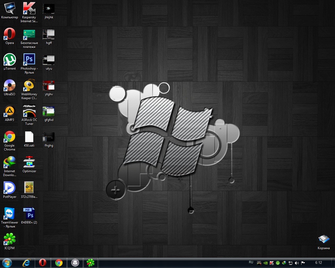This screenshot has height=268, width=335.
Task: Open Безопасные платежи shortcut
Action: [29, 38]
